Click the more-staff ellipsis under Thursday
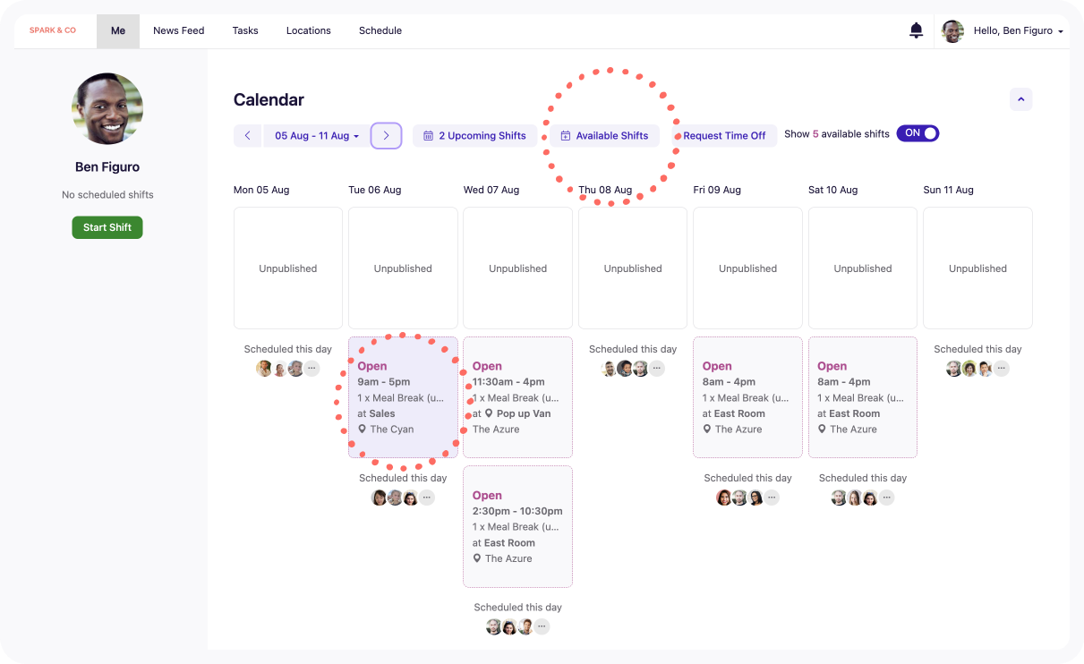The height and width of the screenshot is (664, 1084). pos(657,369)
